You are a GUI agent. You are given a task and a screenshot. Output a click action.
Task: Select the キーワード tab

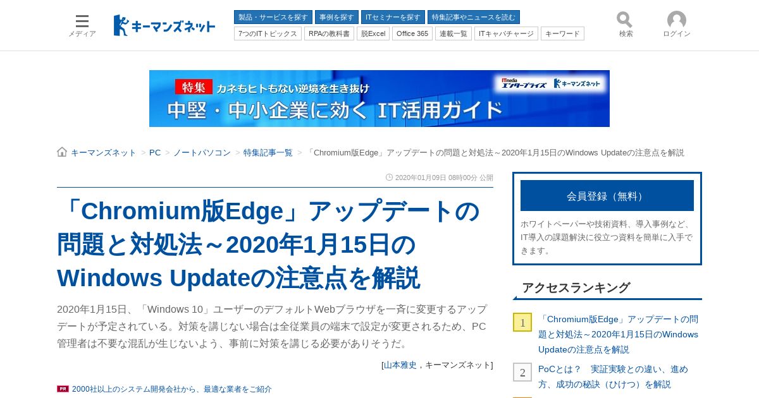(562, 33)
